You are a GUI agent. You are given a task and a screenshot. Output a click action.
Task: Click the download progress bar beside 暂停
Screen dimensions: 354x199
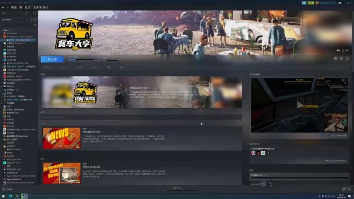[x=81, y=59]
